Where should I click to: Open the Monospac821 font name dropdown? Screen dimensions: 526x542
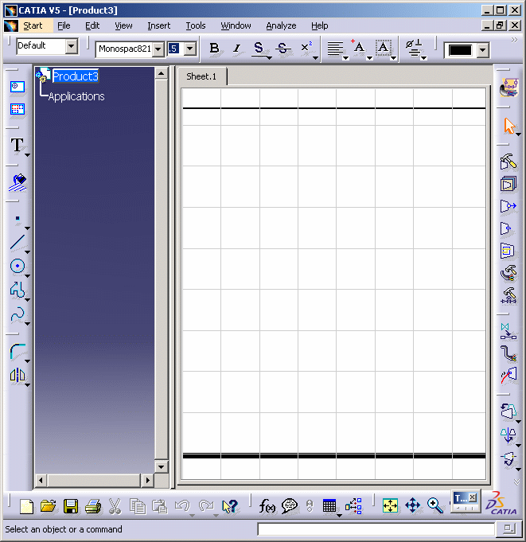pyautogui.click(x=158, y=49)
